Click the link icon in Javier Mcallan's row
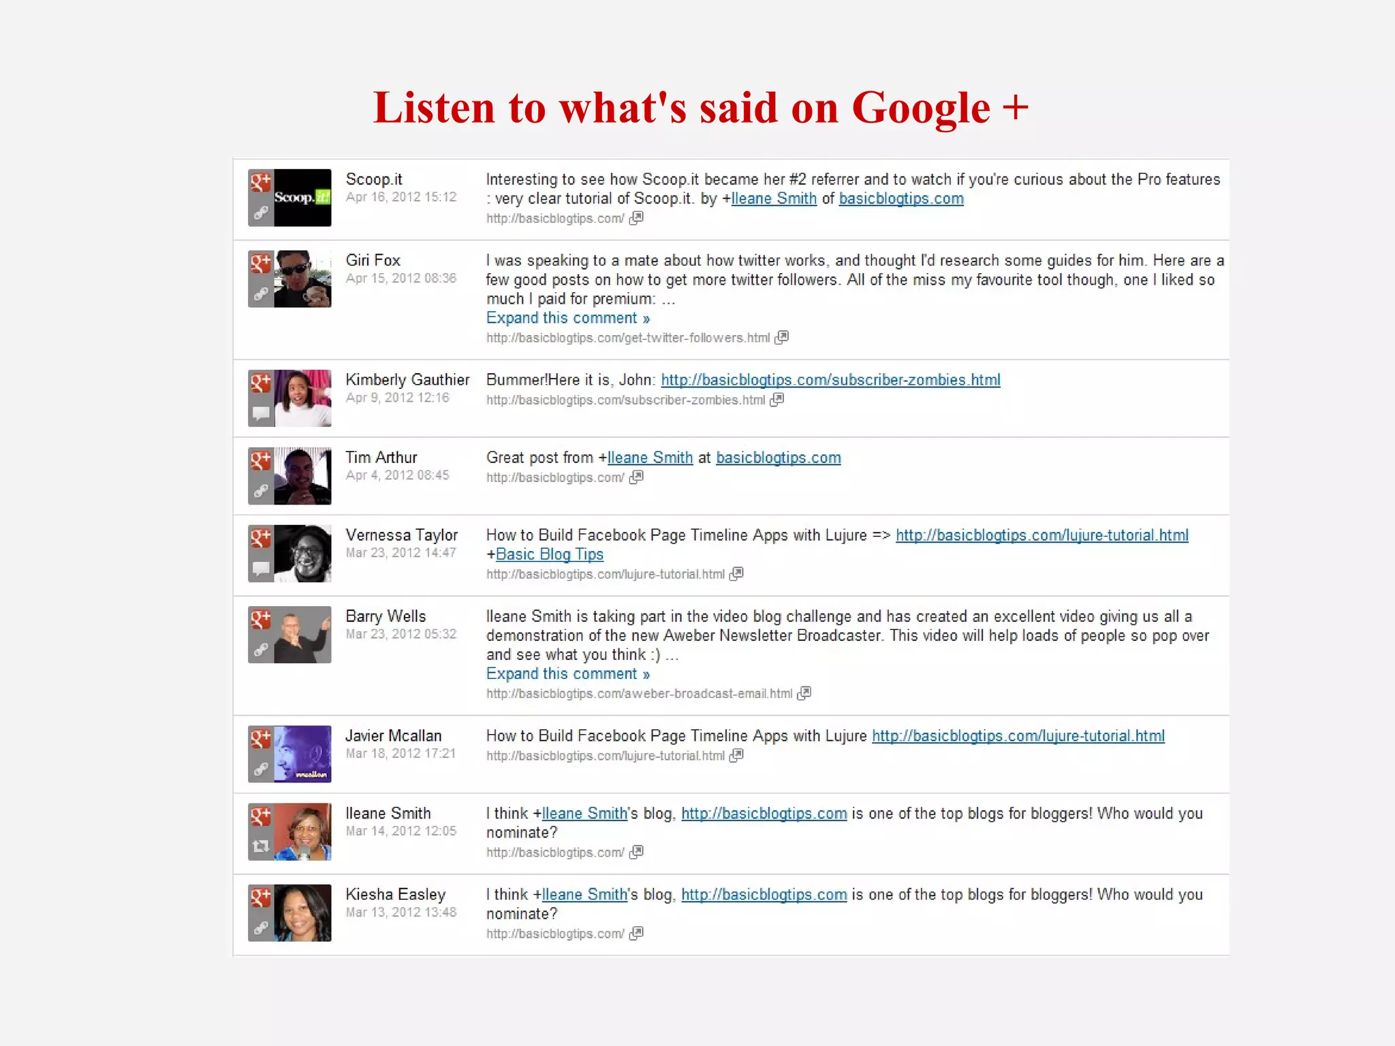 tap(261, 769)
